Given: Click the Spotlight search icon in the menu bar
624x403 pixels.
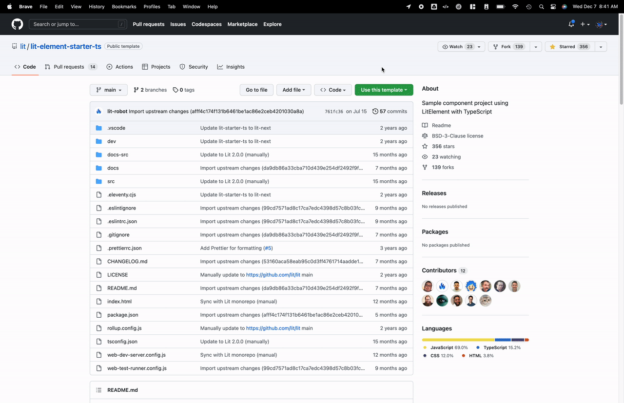Looking at the screenshot, I should pyautogui.click(x=541, y=6).
